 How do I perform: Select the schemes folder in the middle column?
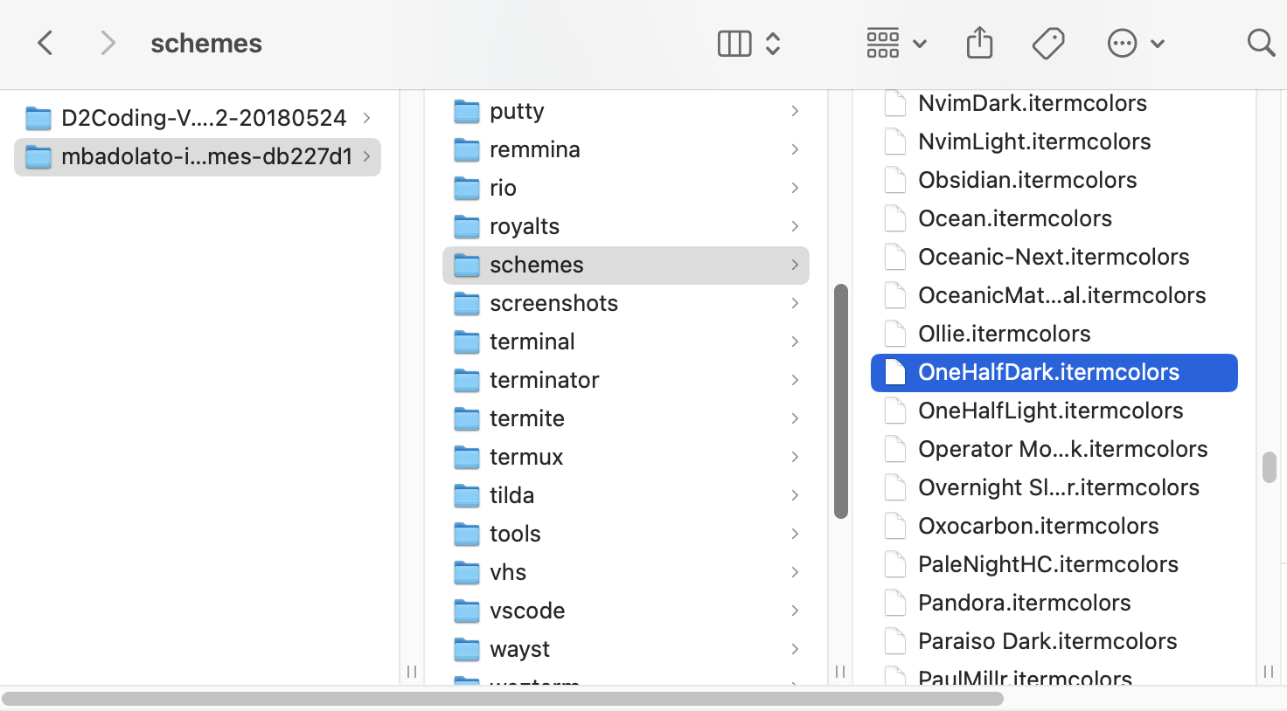coord(626,265)
